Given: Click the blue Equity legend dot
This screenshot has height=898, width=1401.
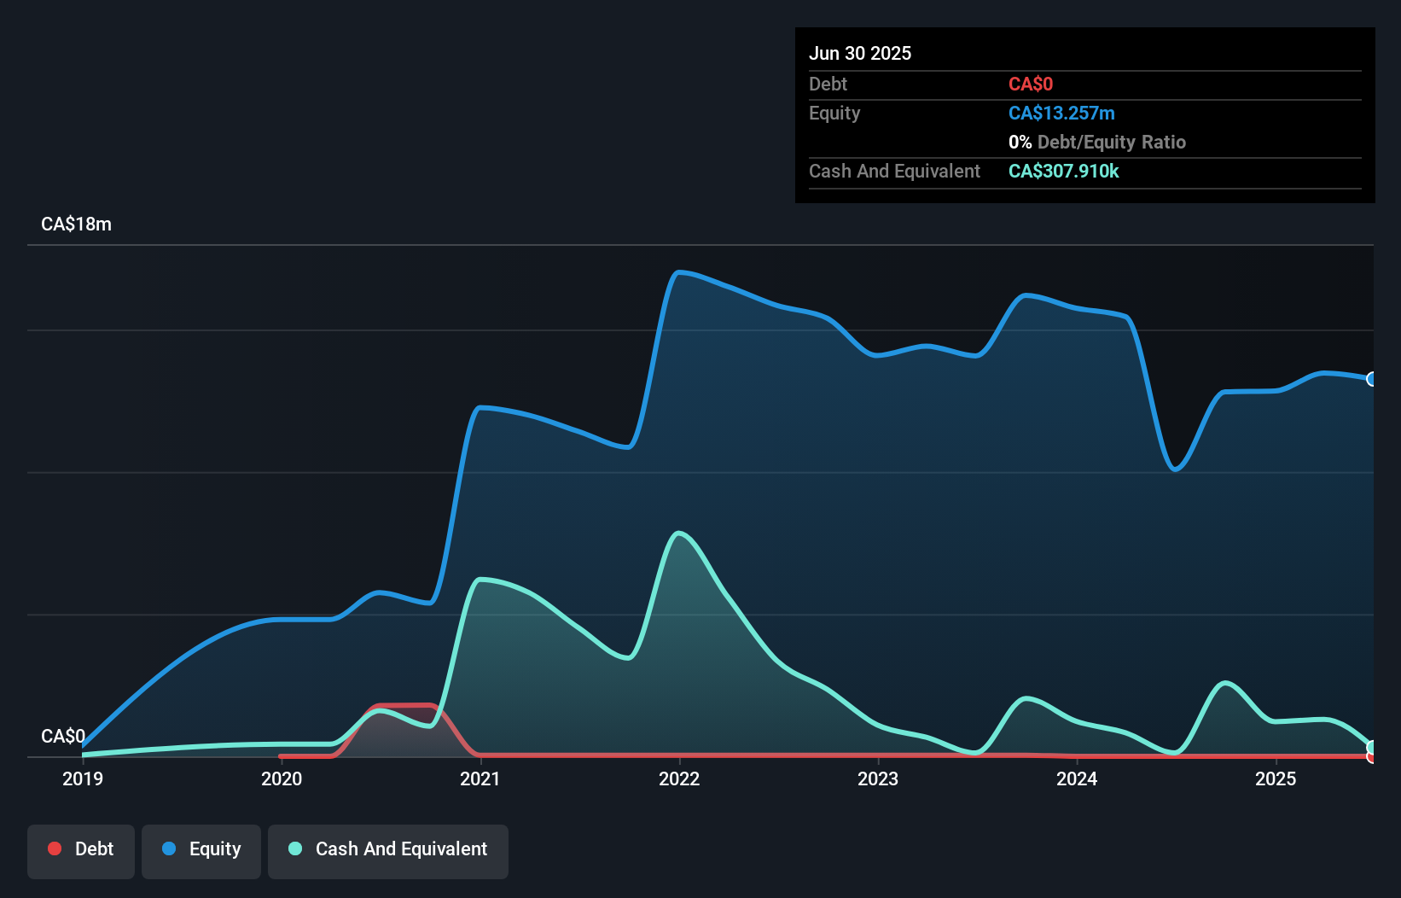Looking at the screenshot, I should click(169, 848).
